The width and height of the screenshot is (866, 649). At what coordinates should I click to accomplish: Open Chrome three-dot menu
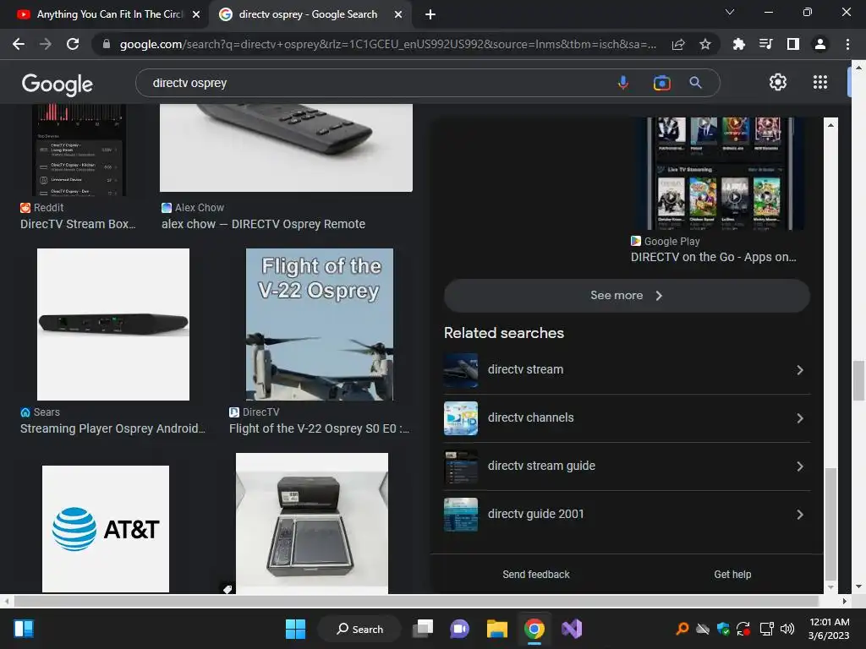(847, 44)
